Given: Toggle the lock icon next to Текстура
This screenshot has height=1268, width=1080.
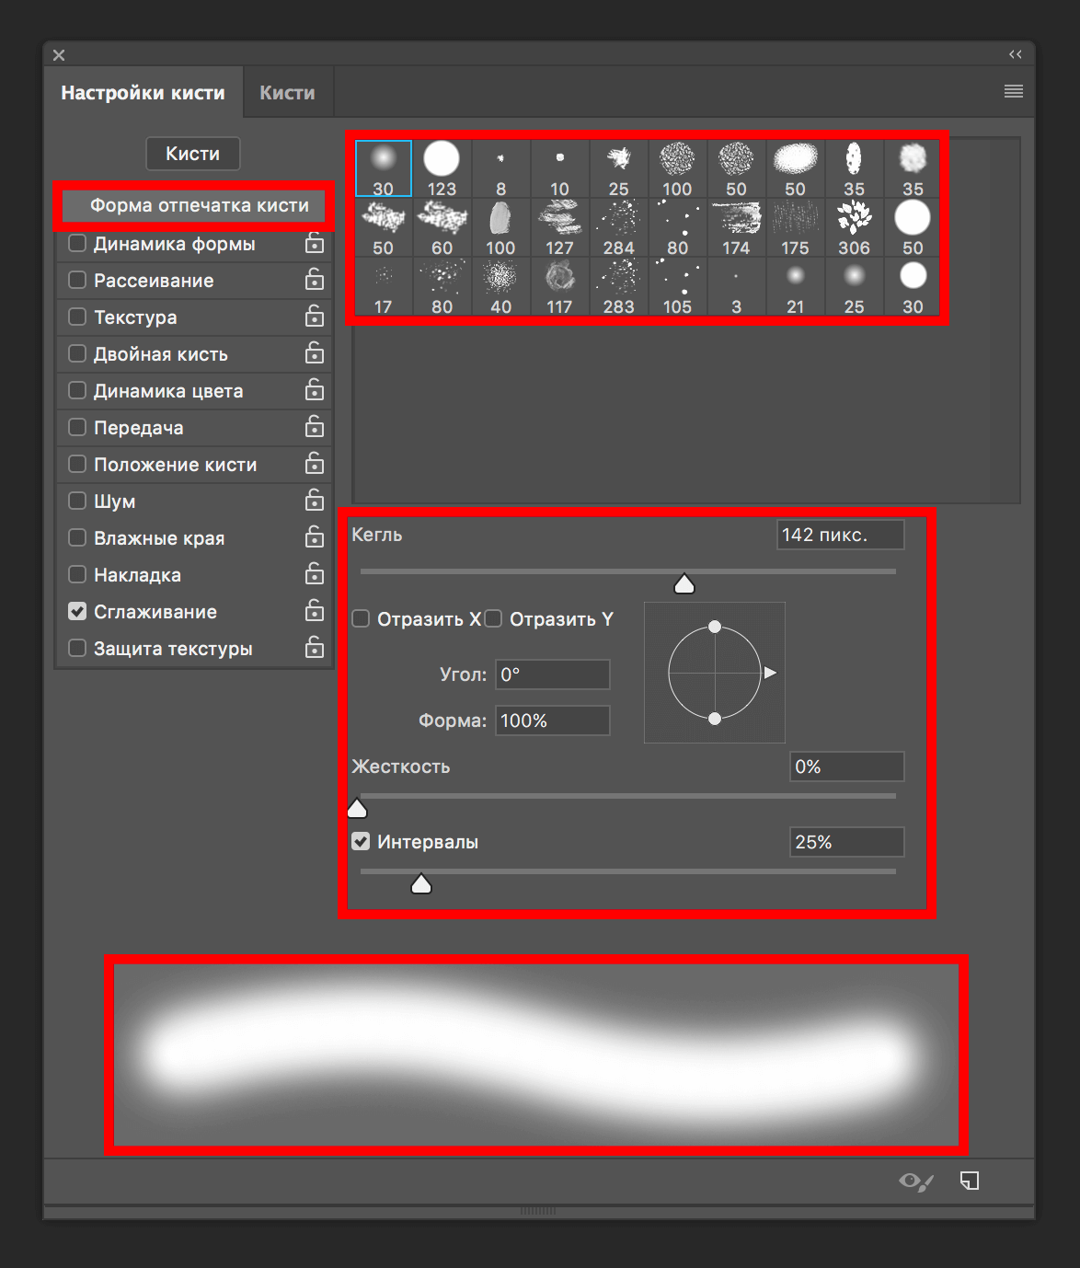Looking at the screenshot, I should click(x=315, y=317).
